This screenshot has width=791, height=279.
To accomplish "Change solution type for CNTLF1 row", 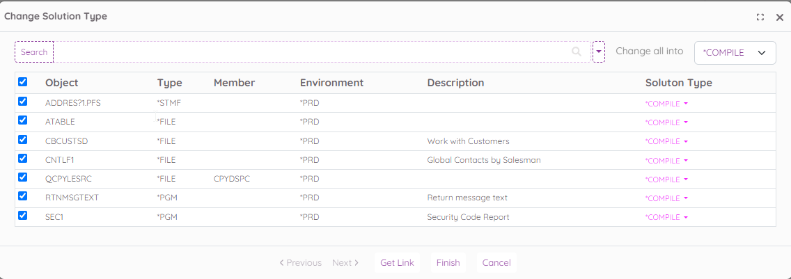I will (666, 161).
